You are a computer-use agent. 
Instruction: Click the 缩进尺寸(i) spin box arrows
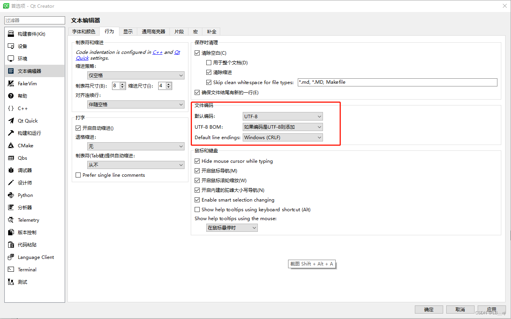168,86
